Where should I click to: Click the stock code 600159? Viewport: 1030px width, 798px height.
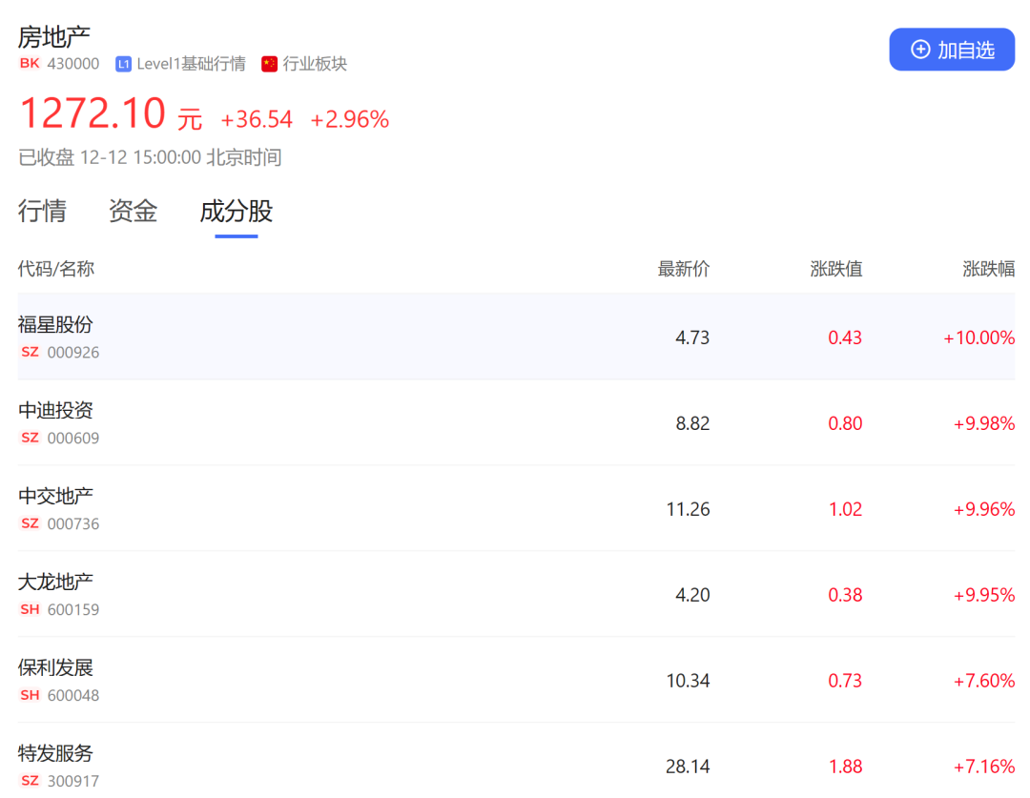pyautogui.click(x=72, y=609)
